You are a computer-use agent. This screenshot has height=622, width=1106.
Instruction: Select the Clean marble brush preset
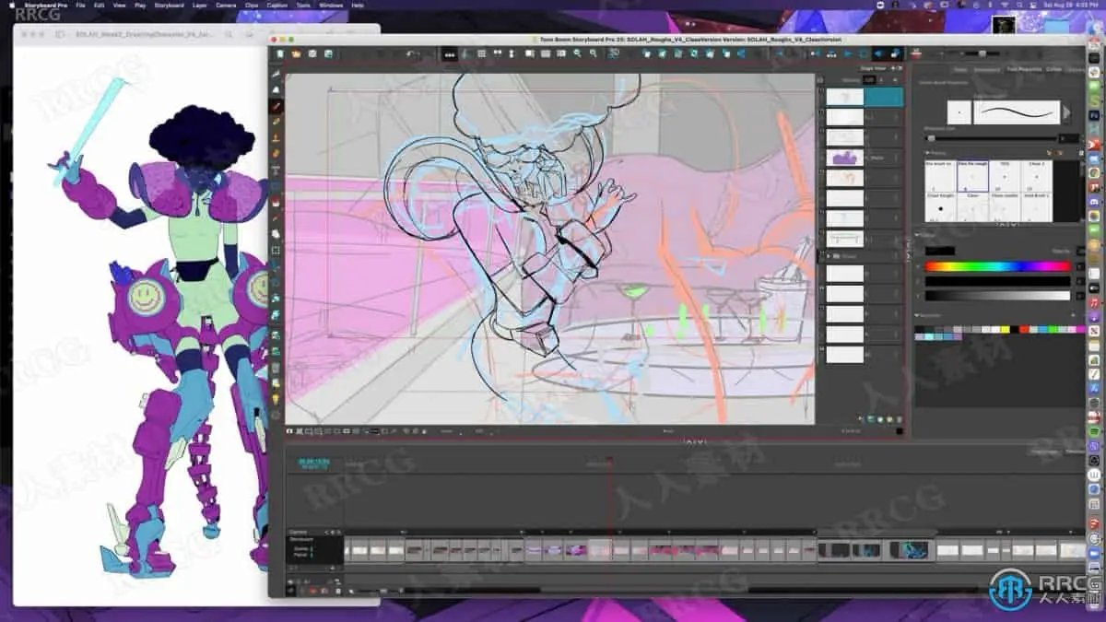1005,207
